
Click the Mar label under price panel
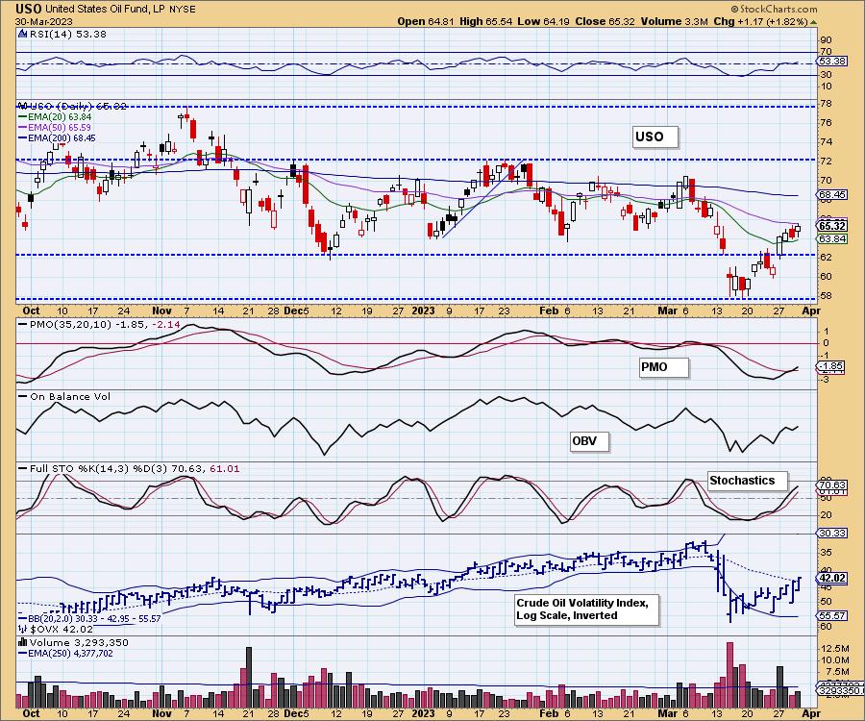pos(668,311)
